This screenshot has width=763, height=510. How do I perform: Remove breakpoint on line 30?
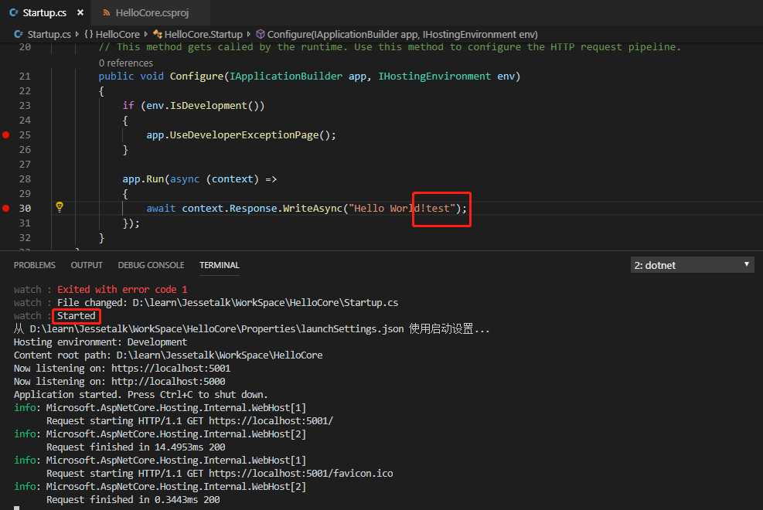coord(6,209)
